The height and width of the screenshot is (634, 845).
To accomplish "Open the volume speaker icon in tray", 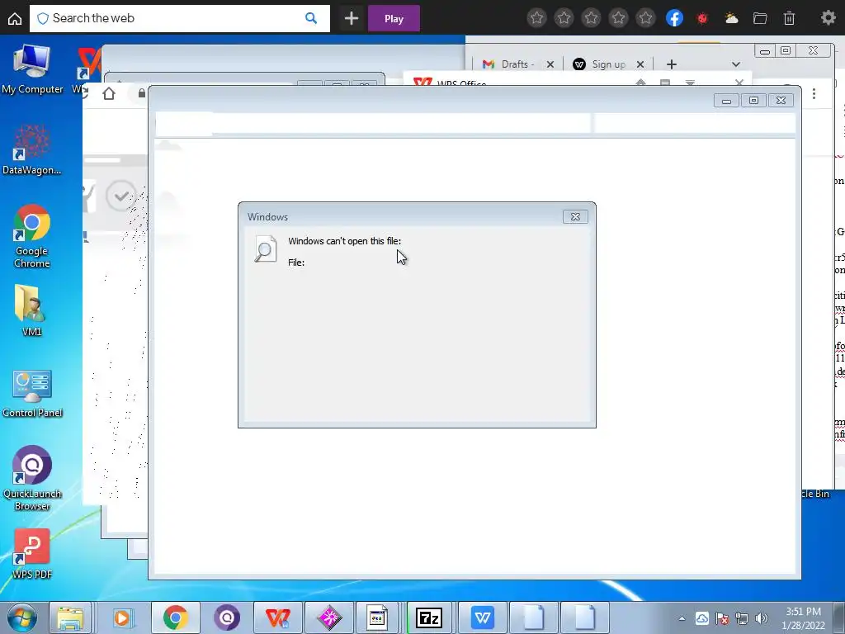I will (762, 618).
